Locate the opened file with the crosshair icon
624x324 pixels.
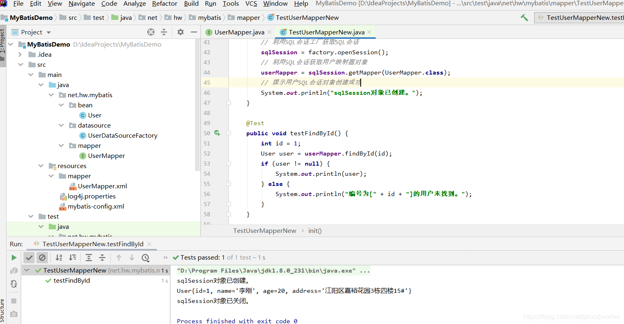click(x=151, y=32)
